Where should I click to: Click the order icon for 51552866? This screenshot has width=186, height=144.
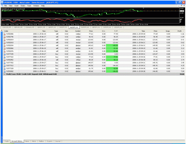(x=4, y=48)
